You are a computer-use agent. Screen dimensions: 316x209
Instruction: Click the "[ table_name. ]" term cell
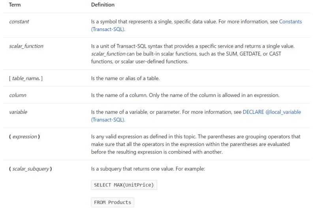(26, 79)
